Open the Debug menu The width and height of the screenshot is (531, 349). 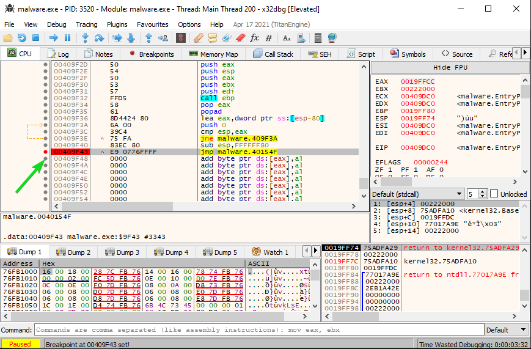[57, 24]
